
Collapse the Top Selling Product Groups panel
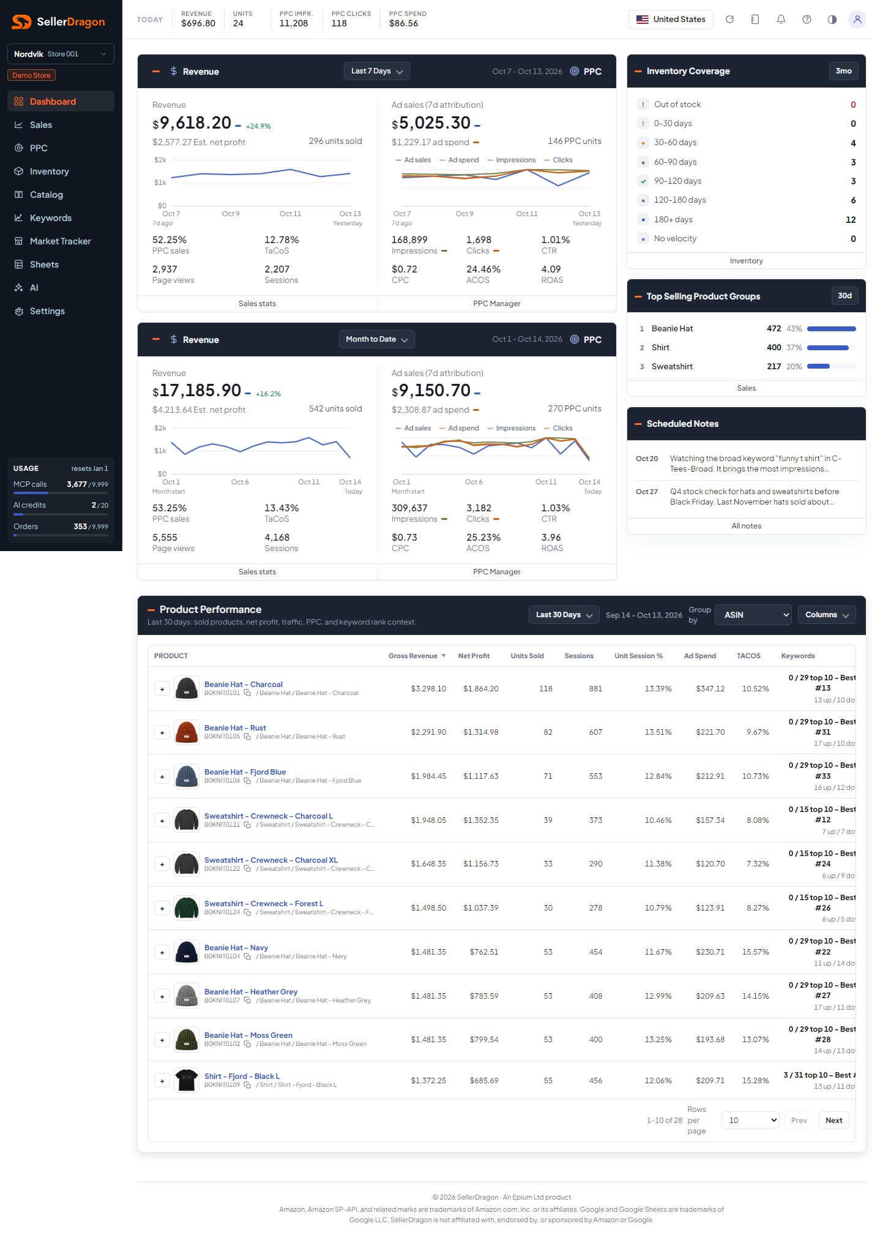[638, 296]
